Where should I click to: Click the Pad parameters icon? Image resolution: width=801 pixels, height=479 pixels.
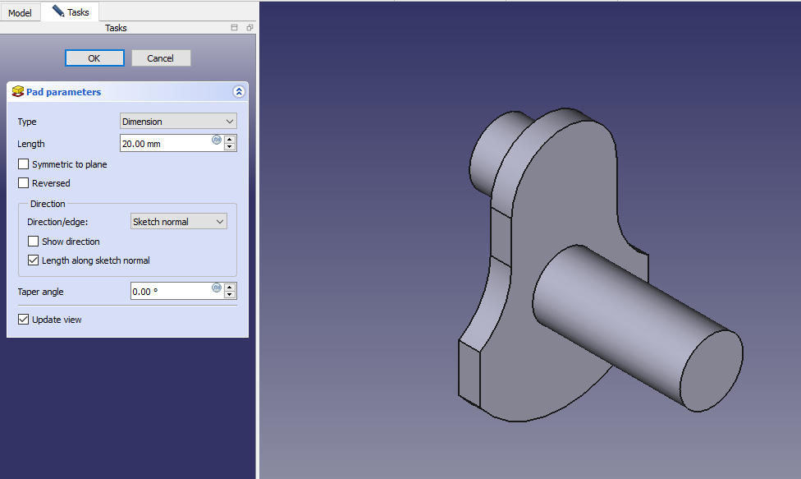click(17, 92)
